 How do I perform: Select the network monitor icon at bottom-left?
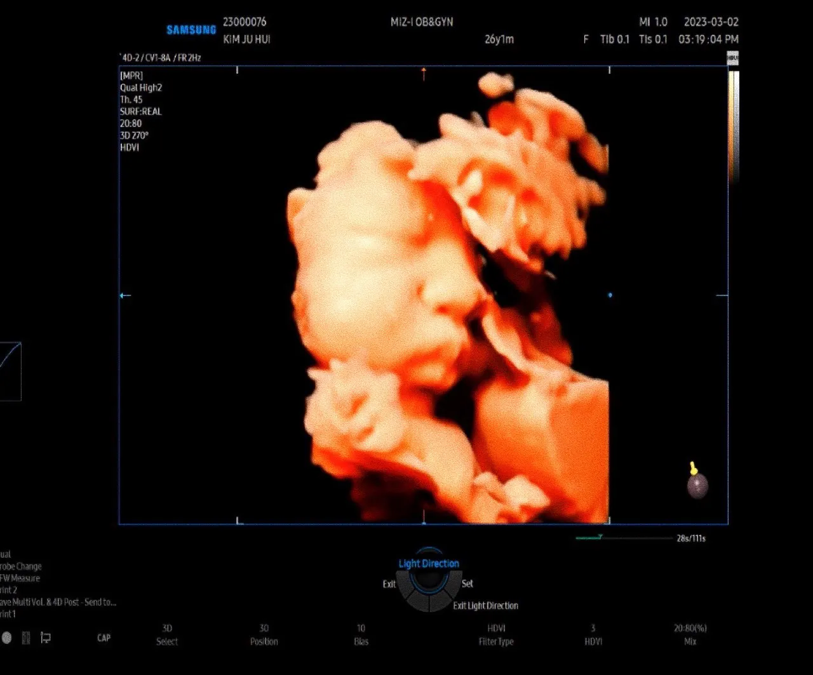click(x=46, y=638)
